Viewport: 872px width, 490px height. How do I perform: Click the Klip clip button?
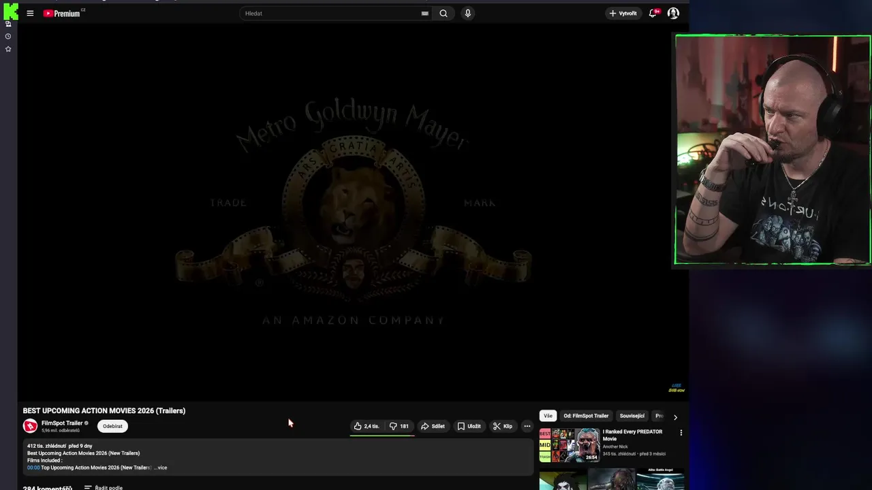click(x=503, y=426)
